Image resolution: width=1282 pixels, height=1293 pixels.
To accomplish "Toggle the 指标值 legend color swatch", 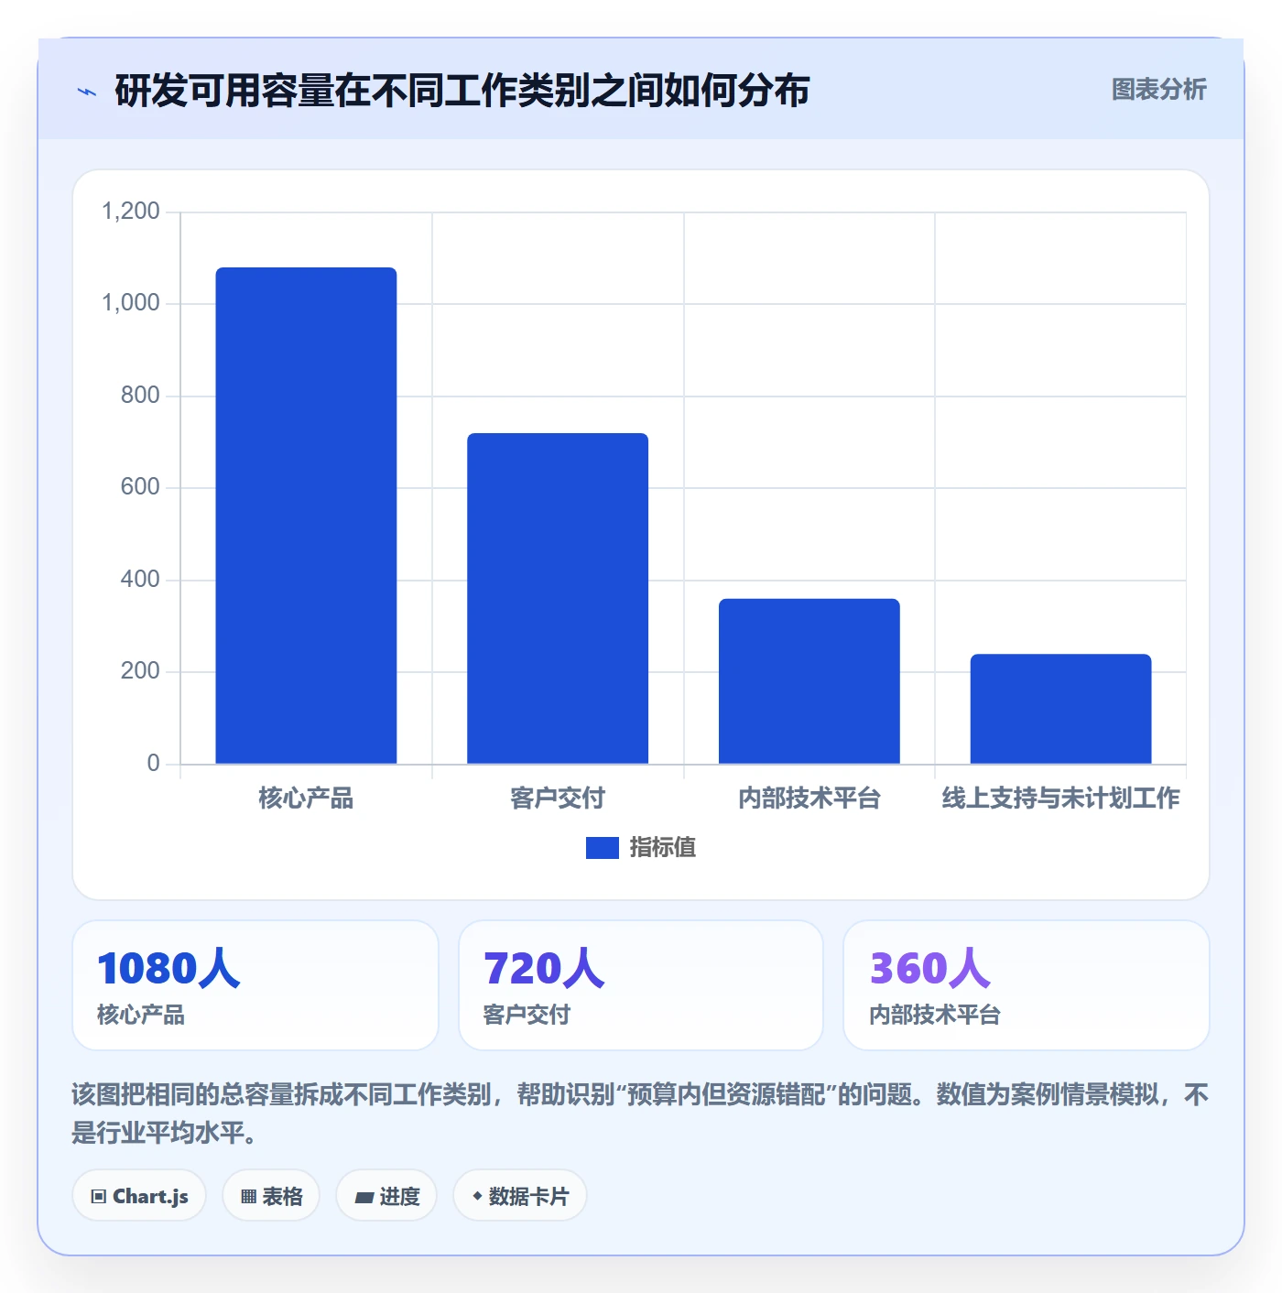I will pos(603,848).
